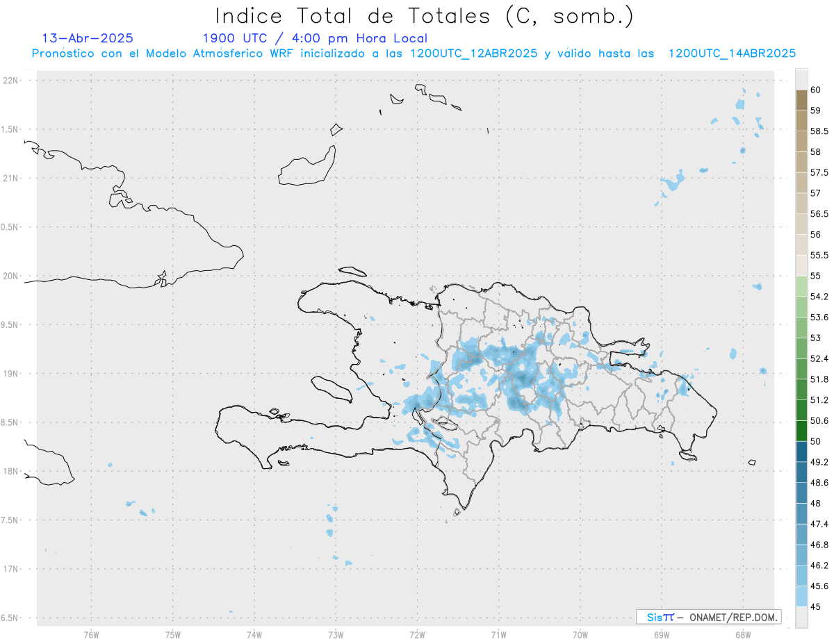Click the "72W" longitude label

[x=417, y=634]
